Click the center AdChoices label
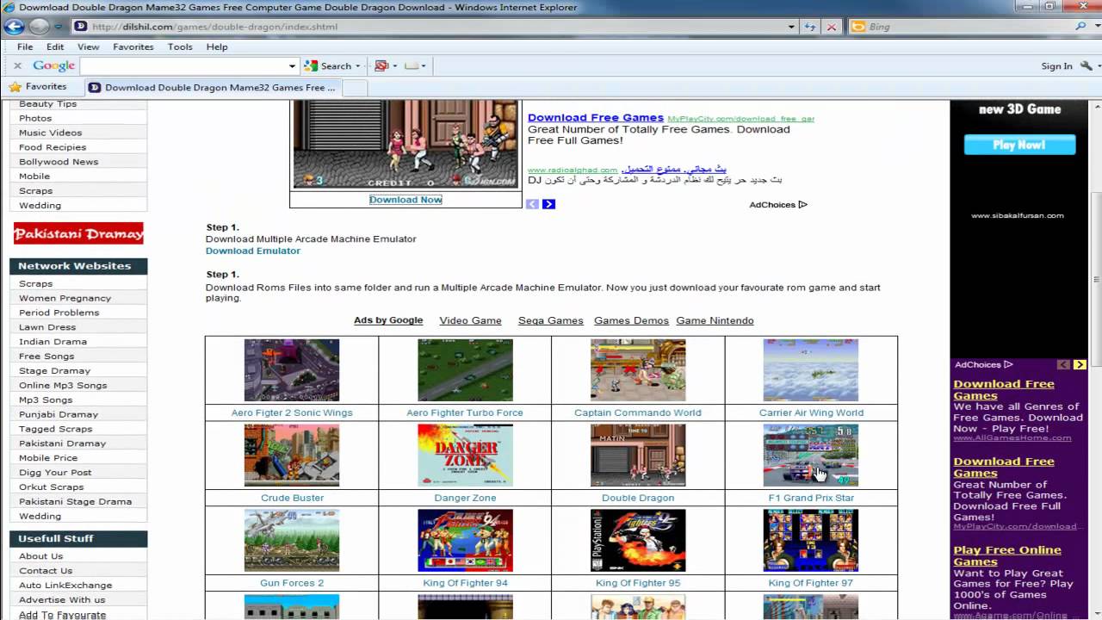The height and width of the screenshot is (620, 1102). [778, 205]
